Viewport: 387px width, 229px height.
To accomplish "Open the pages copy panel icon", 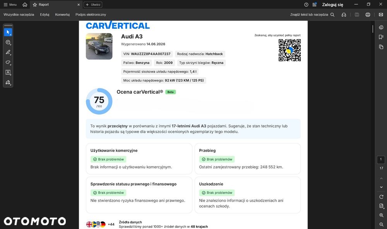I will (381, 47).
